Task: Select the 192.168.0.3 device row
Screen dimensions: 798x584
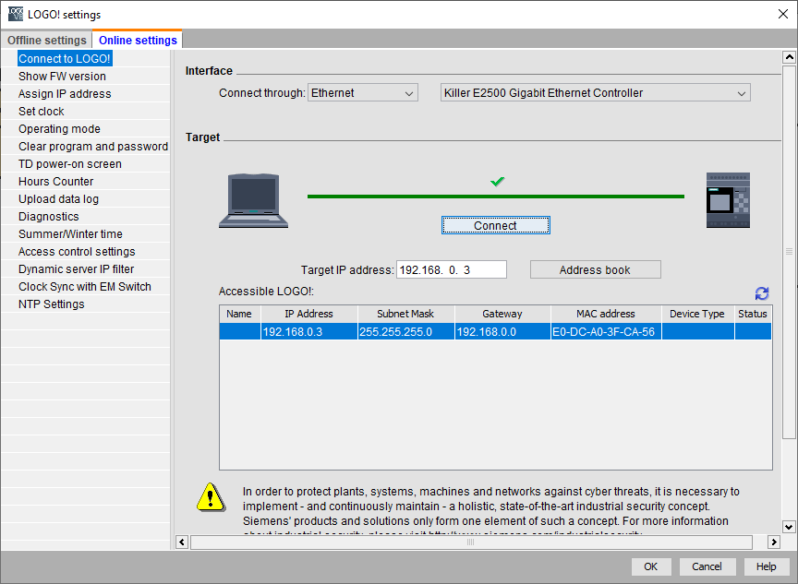Action: click(x=495, y=332)
